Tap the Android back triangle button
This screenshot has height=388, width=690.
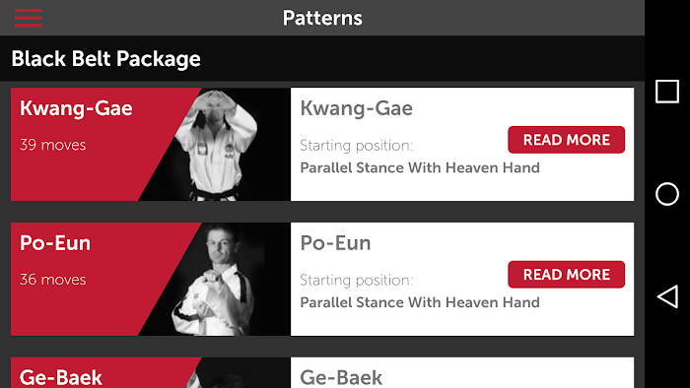667,296
